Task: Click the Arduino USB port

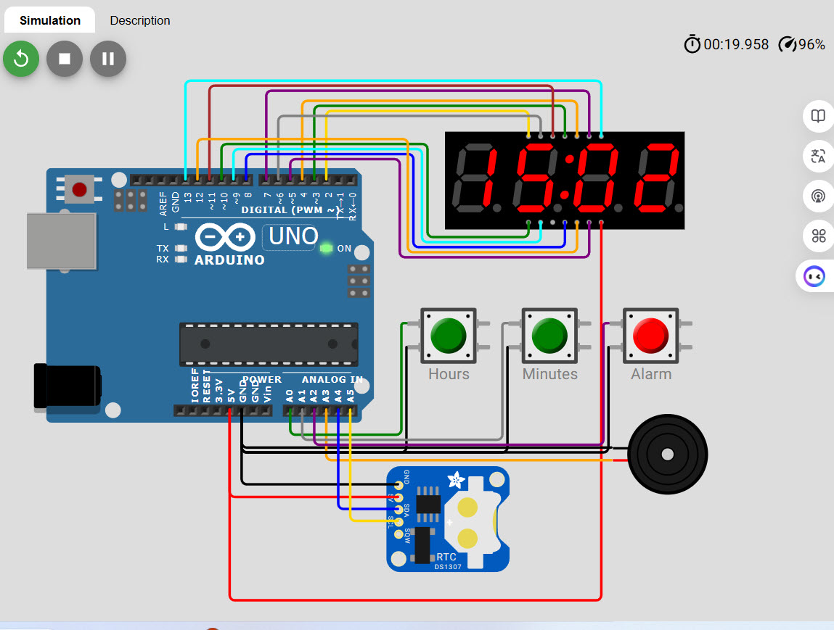Action: pos(61,241)
